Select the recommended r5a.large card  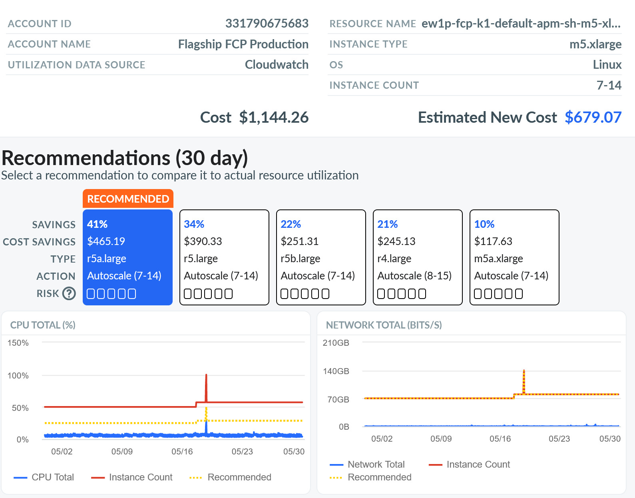tap(127, 257)
